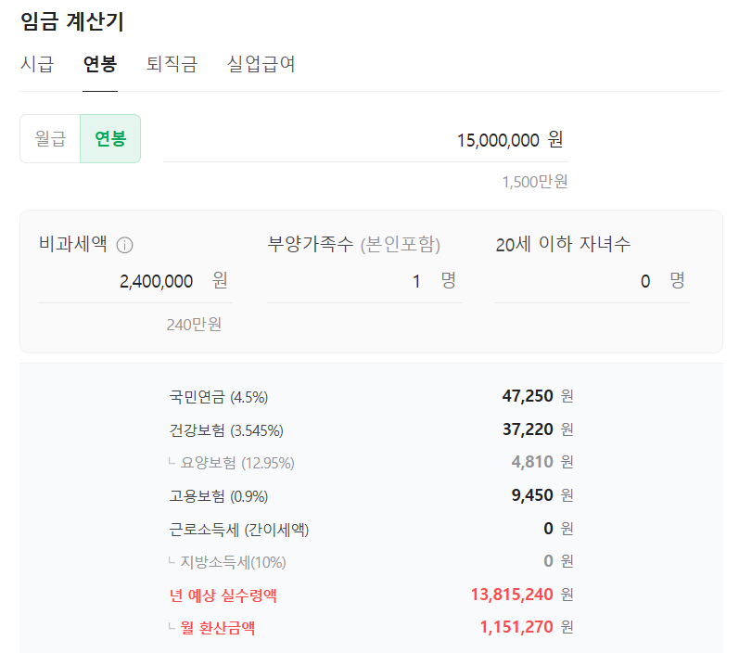Click the 월 환산금액 label
Image resolution: width=739 pixels, height=653 pixels.
[218, 628]
